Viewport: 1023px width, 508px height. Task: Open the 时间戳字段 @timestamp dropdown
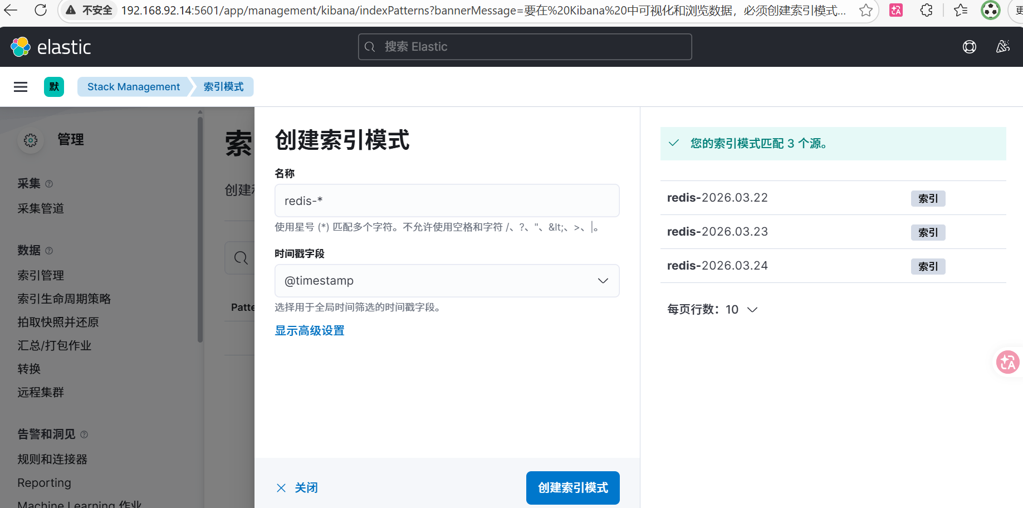coord(447,281)
